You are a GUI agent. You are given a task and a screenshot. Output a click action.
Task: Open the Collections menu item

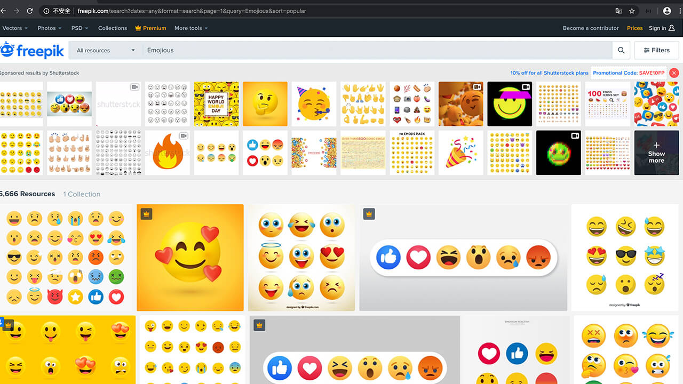[113, 28]
